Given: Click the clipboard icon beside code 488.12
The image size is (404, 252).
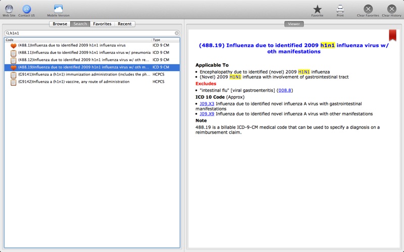Looking at the screenshot, I should pyautogui.click(x=14, y=60).
